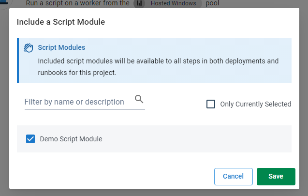
Task: Click the blue left border of the callout
Action: [18, 60]
